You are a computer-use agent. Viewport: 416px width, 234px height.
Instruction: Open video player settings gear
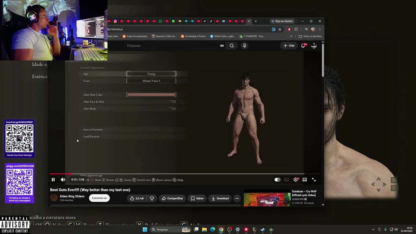(295, 180)
